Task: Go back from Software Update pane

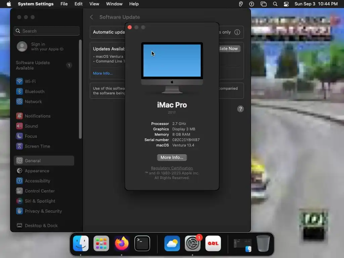Action: (x=92, y=17)
